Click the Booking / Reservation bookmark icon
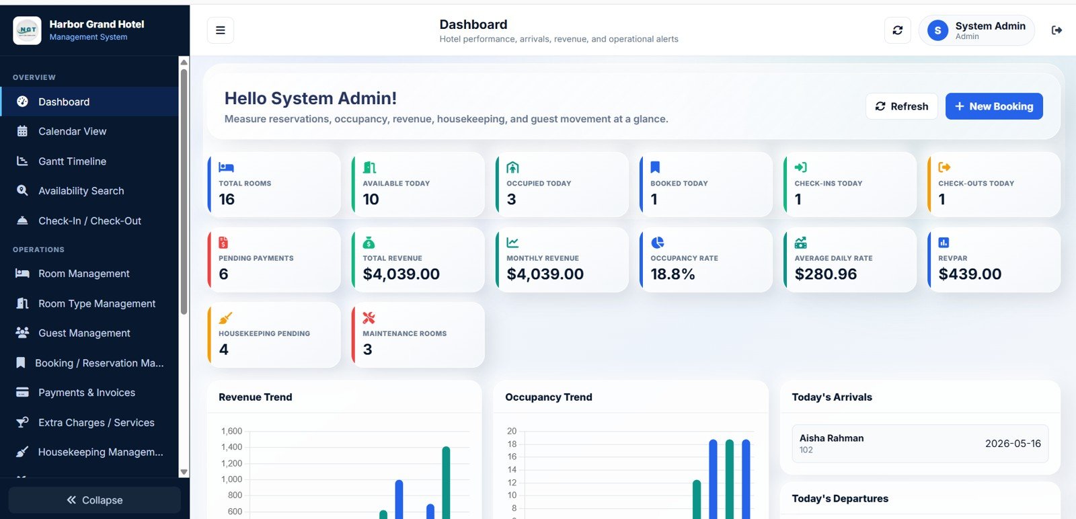The image size is (1076, 519). 21,363
